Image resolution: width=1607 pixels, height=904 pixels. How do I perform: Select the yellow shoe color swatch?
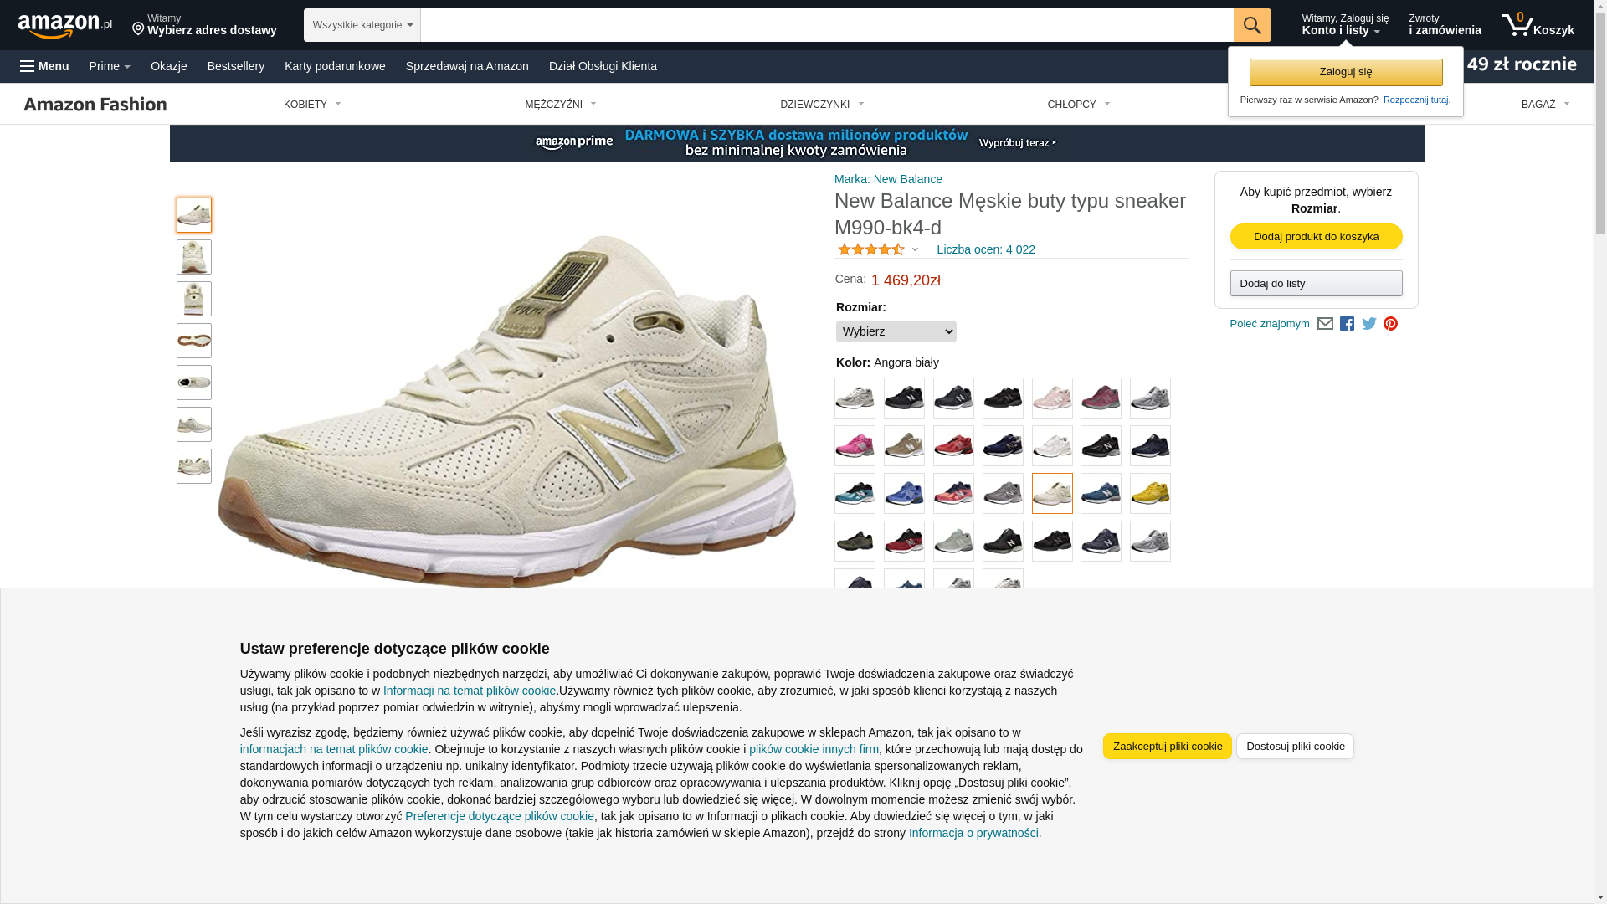(1150, 494)
